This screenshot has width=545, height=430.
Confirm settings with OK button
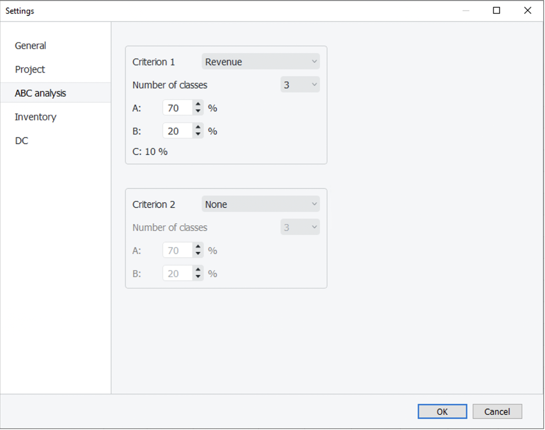442,412
